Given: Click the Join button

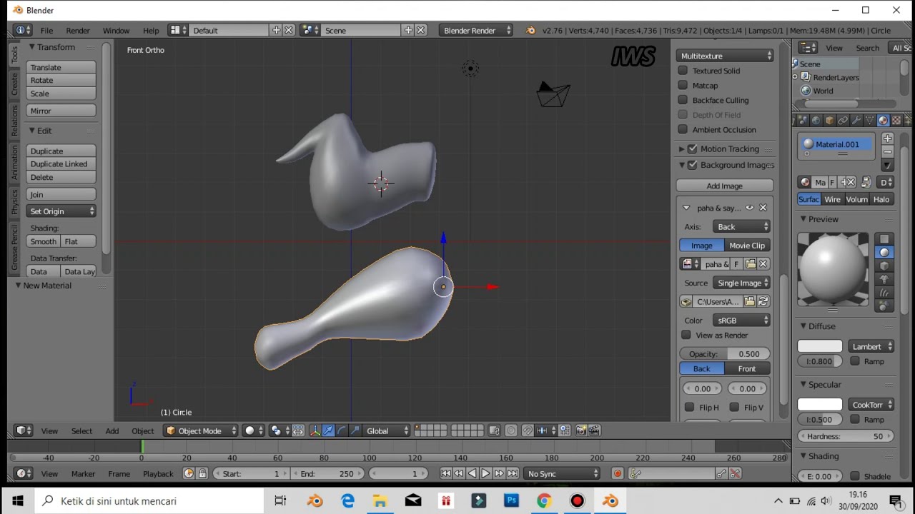Looking at the screenshot, I should (61, 195).
